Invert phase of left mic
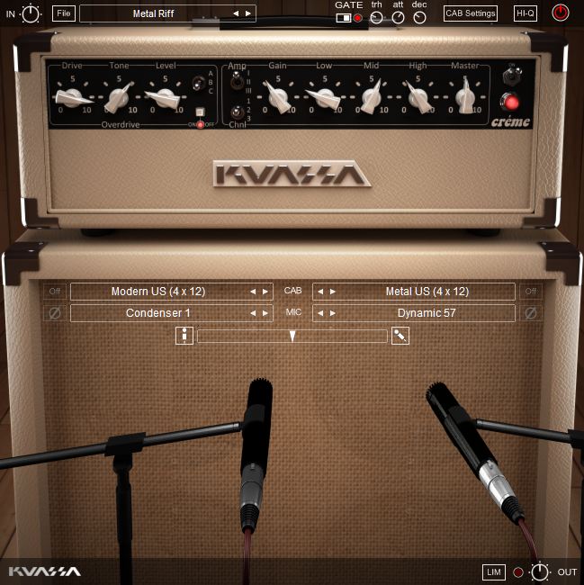Screen dimensions: 584x585 (55, 313)
